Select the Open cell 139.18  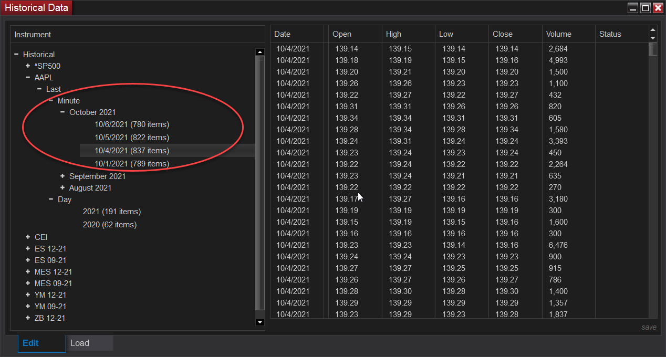(347, 60)
